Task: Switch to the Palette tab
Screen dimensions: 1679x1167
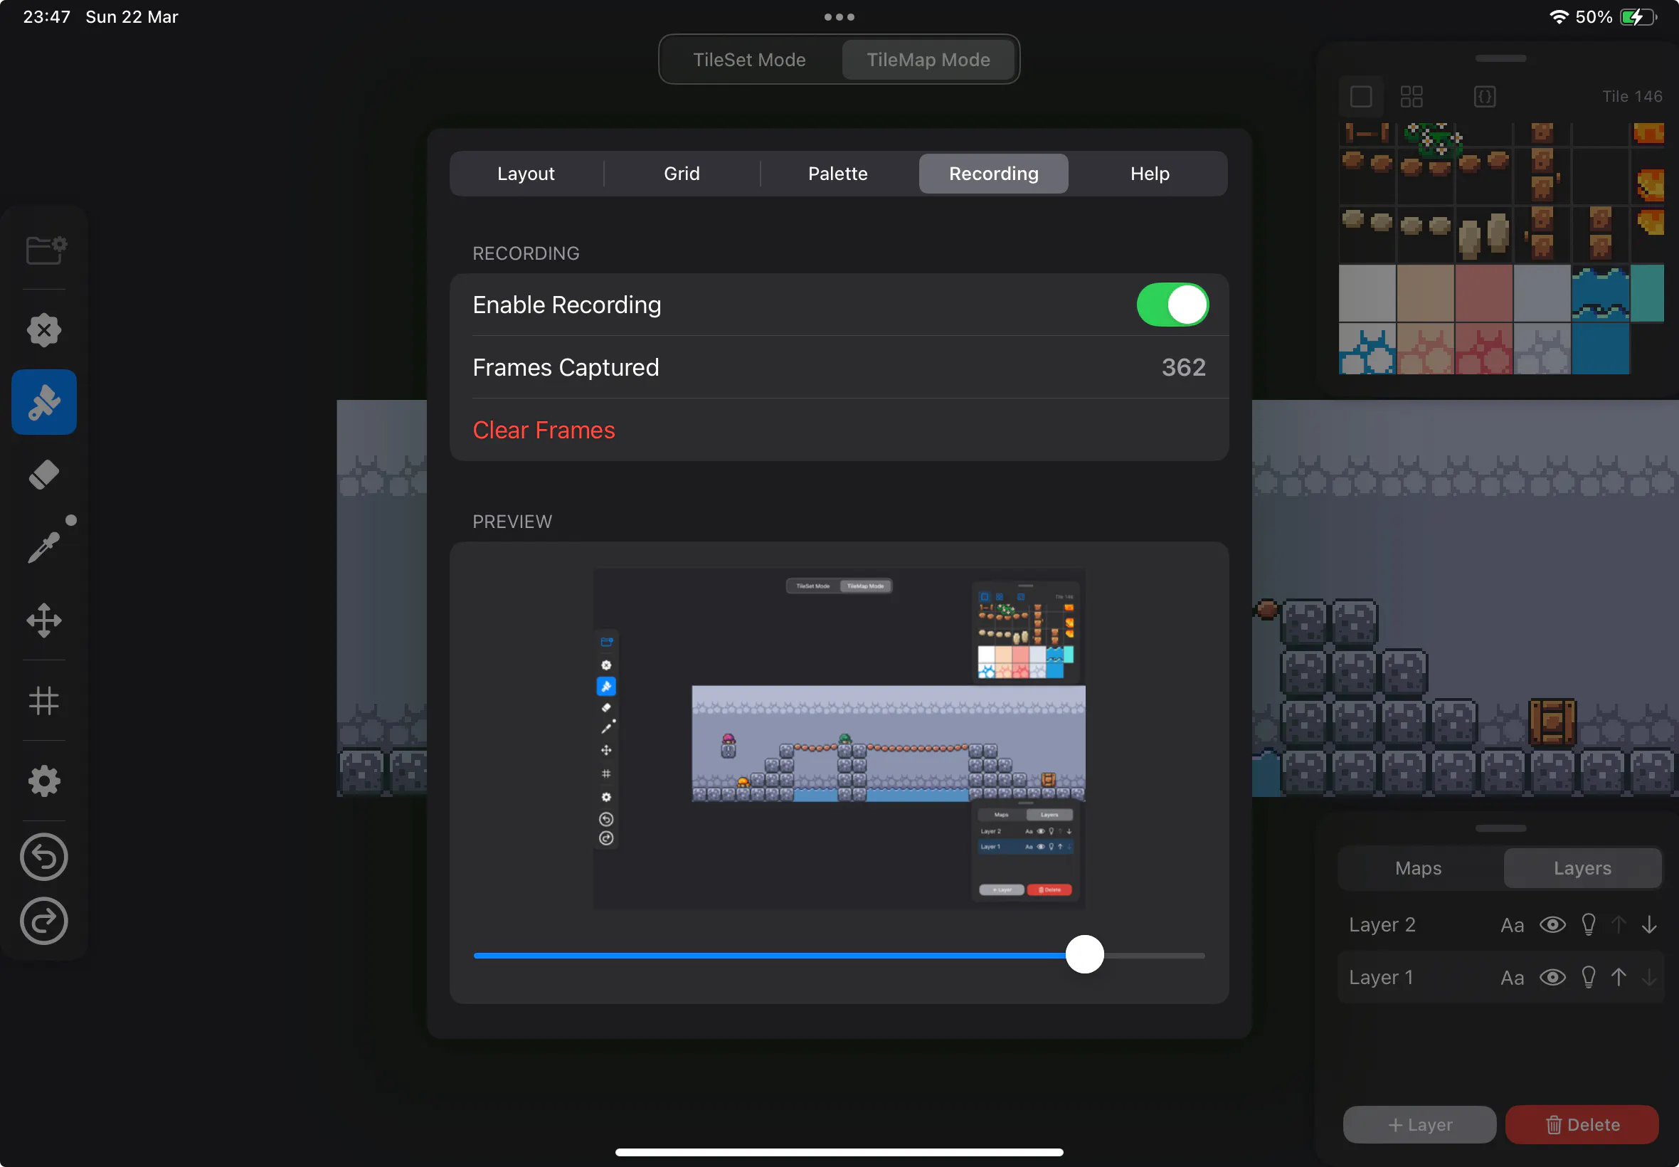Action: point(837,174)
